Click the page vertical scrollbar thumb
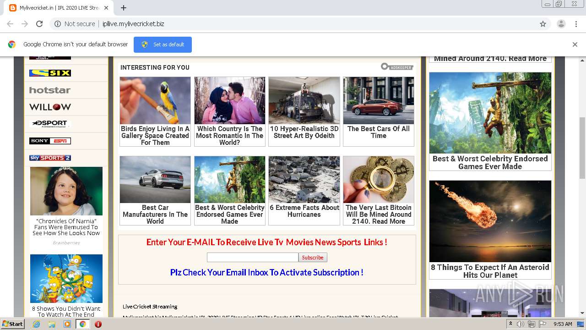 [582, 148]
